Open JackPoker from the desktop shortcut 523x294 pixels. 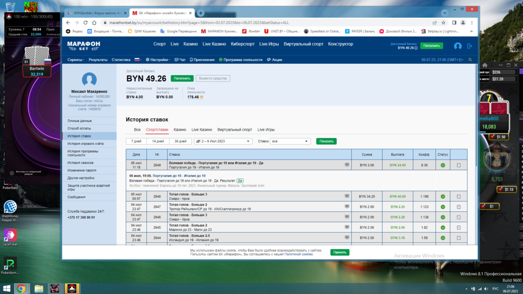click(x=10, y=235)
